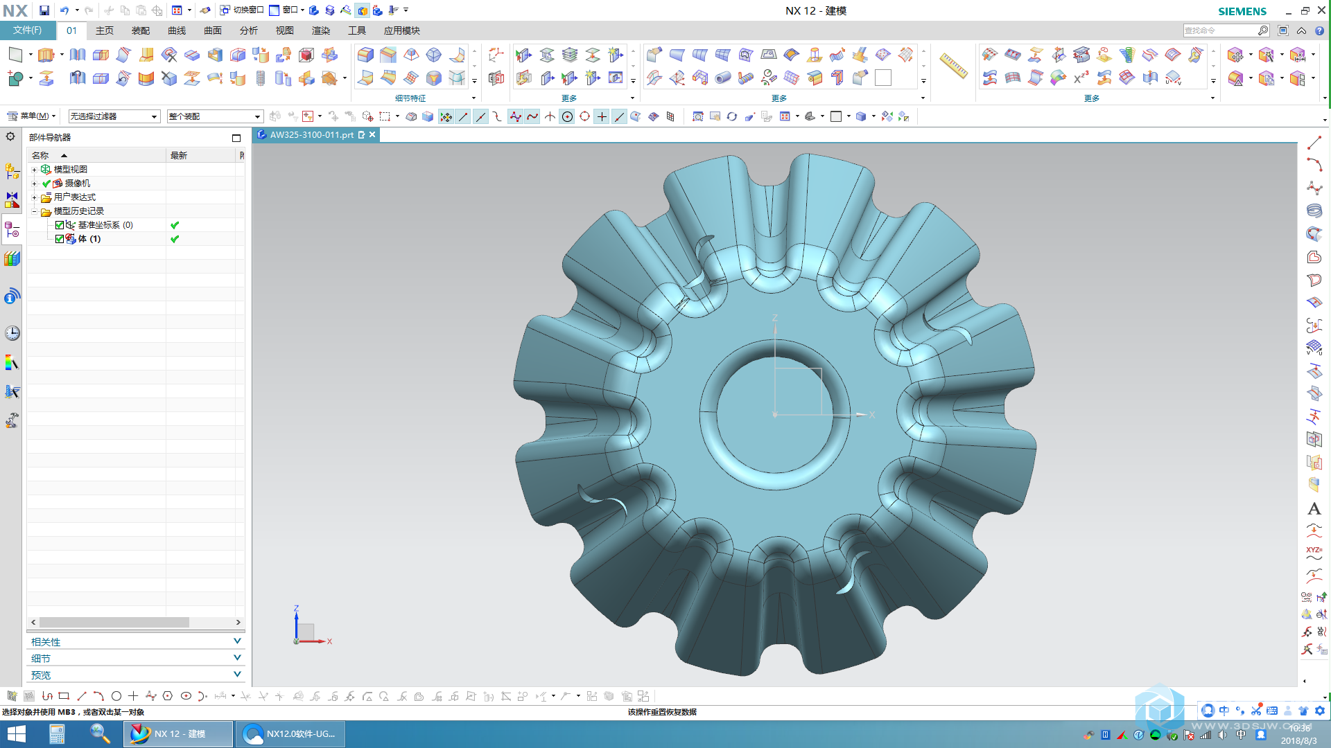1331x748 pixels.
Task: Open NX12.0软件-UG... taskbar window
Action: coord(290,733)
